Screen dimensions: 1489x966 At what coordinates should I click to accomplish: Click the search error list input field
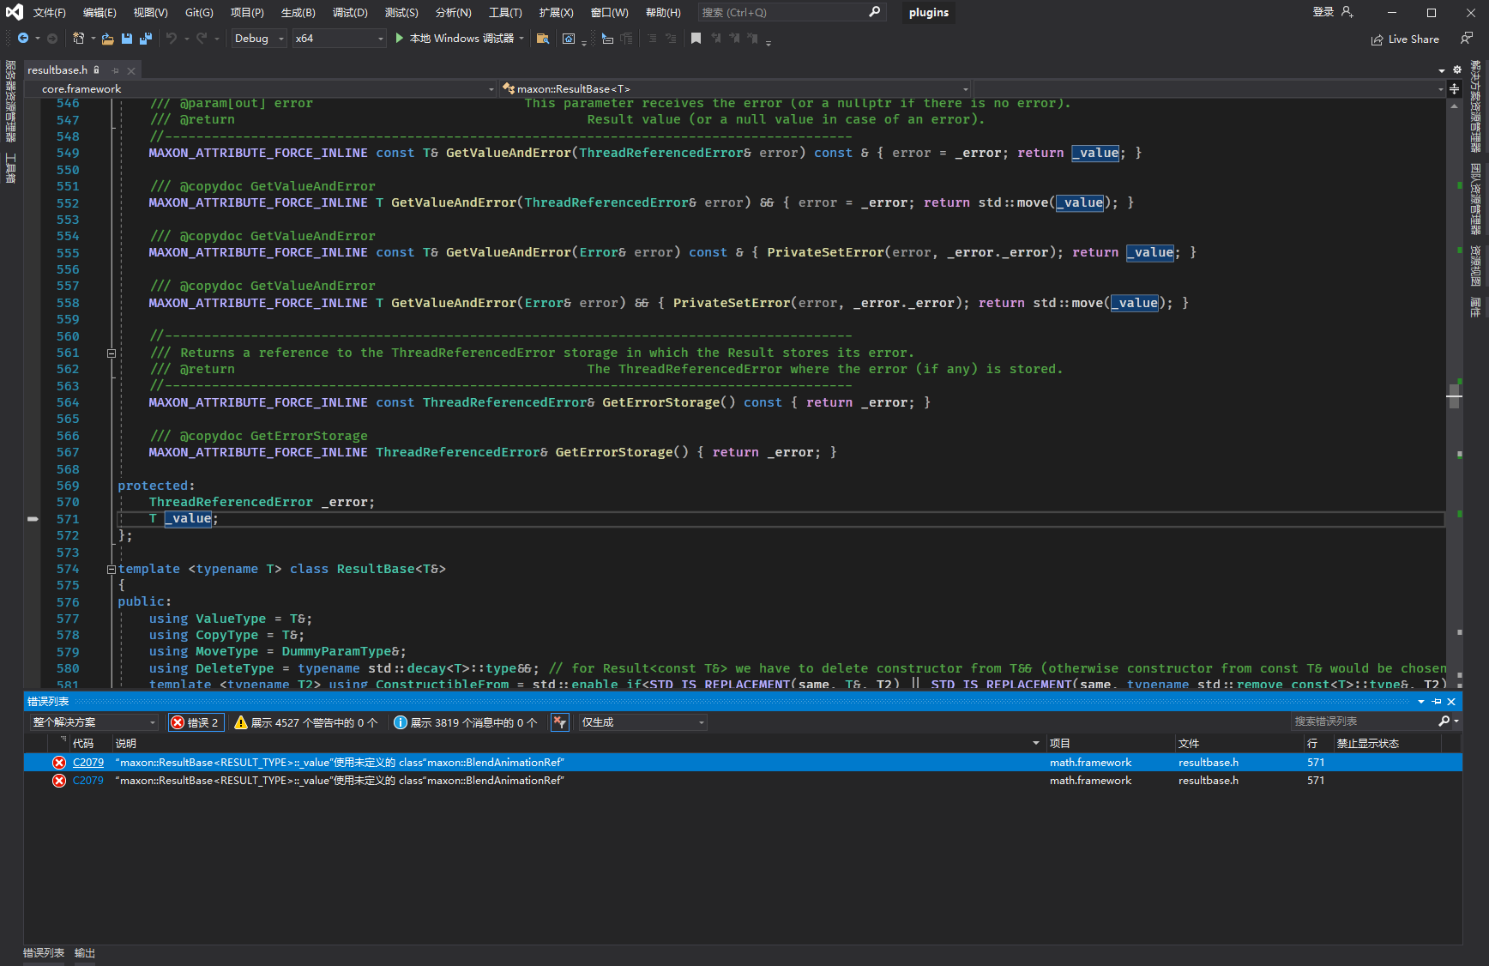coord(1363,721)
